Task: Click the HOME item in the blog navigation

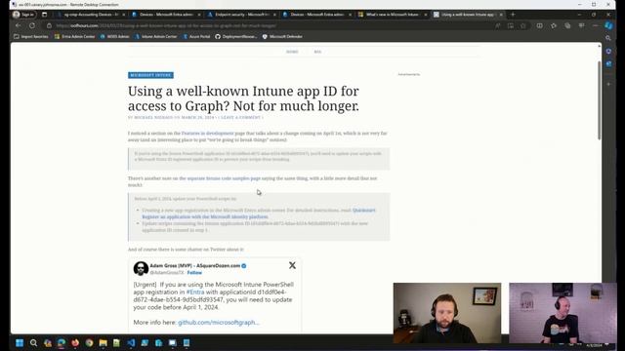Action: pos(292,52)
